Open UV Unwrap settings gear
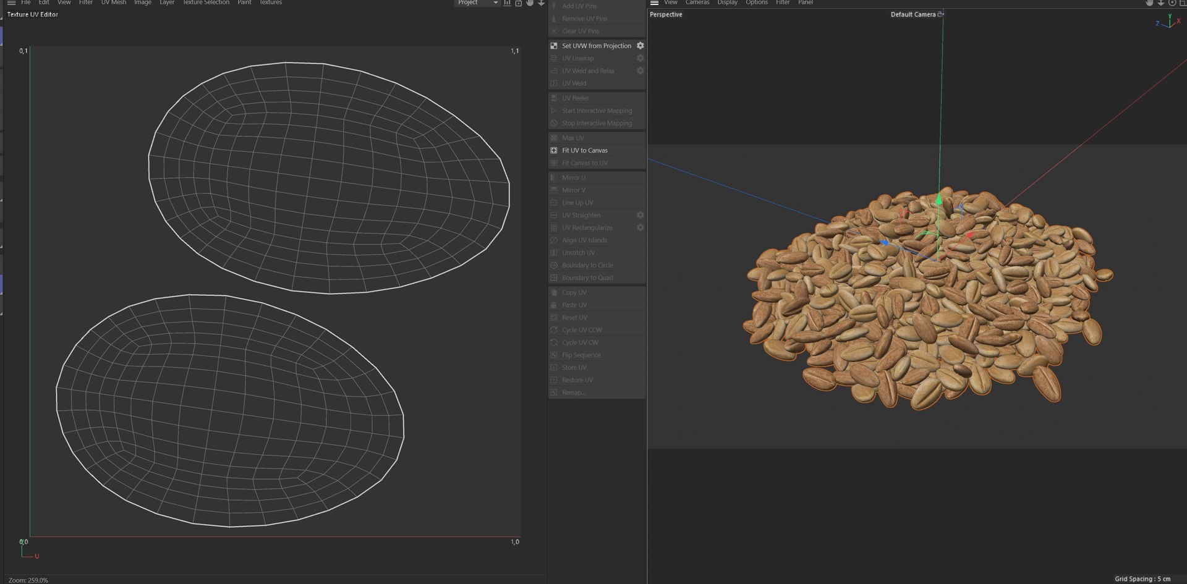The width and height of the screenshot is (1187, 584). point(640,58)
